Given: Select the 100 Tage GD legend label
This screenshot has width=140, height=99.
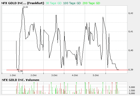Looking at the screenshot, I should 72,3.
